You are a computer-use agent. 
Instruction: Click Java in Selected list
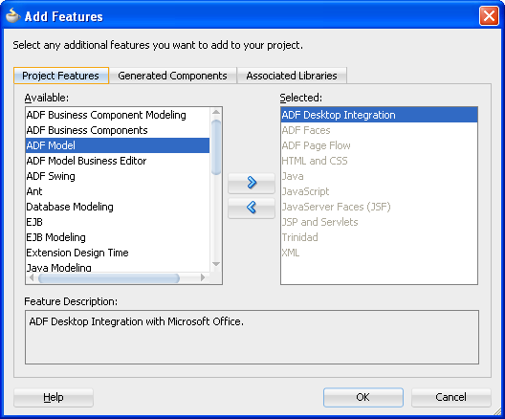[x=379, y=176]
